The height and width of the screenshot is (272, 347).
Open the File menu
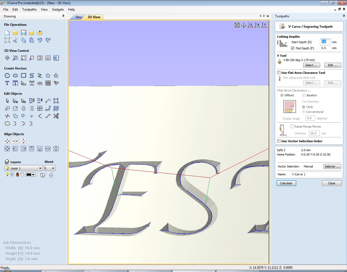[x=6, y=10]
